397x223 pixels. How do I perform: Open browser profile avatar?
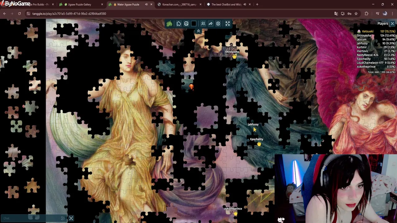385,14
